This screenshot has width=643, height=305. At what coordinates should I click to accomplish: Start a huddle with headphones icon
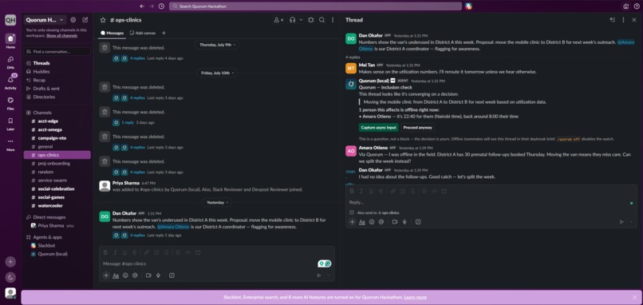293,20
